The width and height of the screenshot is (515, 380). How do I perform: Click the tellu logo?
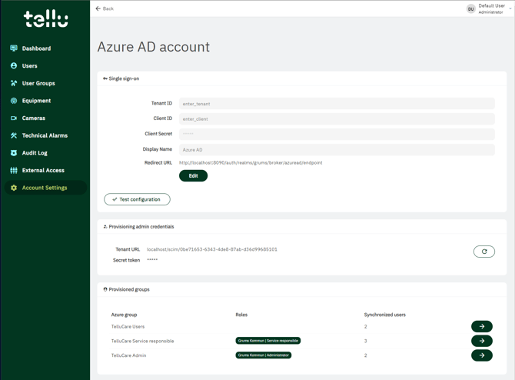click(45, 18)
